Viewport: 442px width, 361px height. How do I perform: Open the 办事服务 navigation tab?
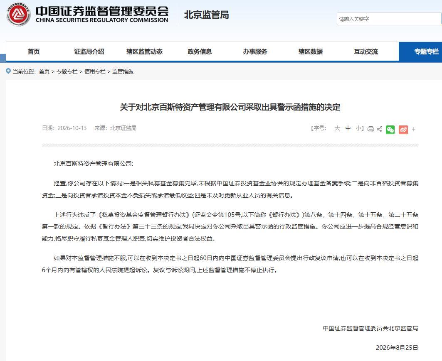(255, 52)
